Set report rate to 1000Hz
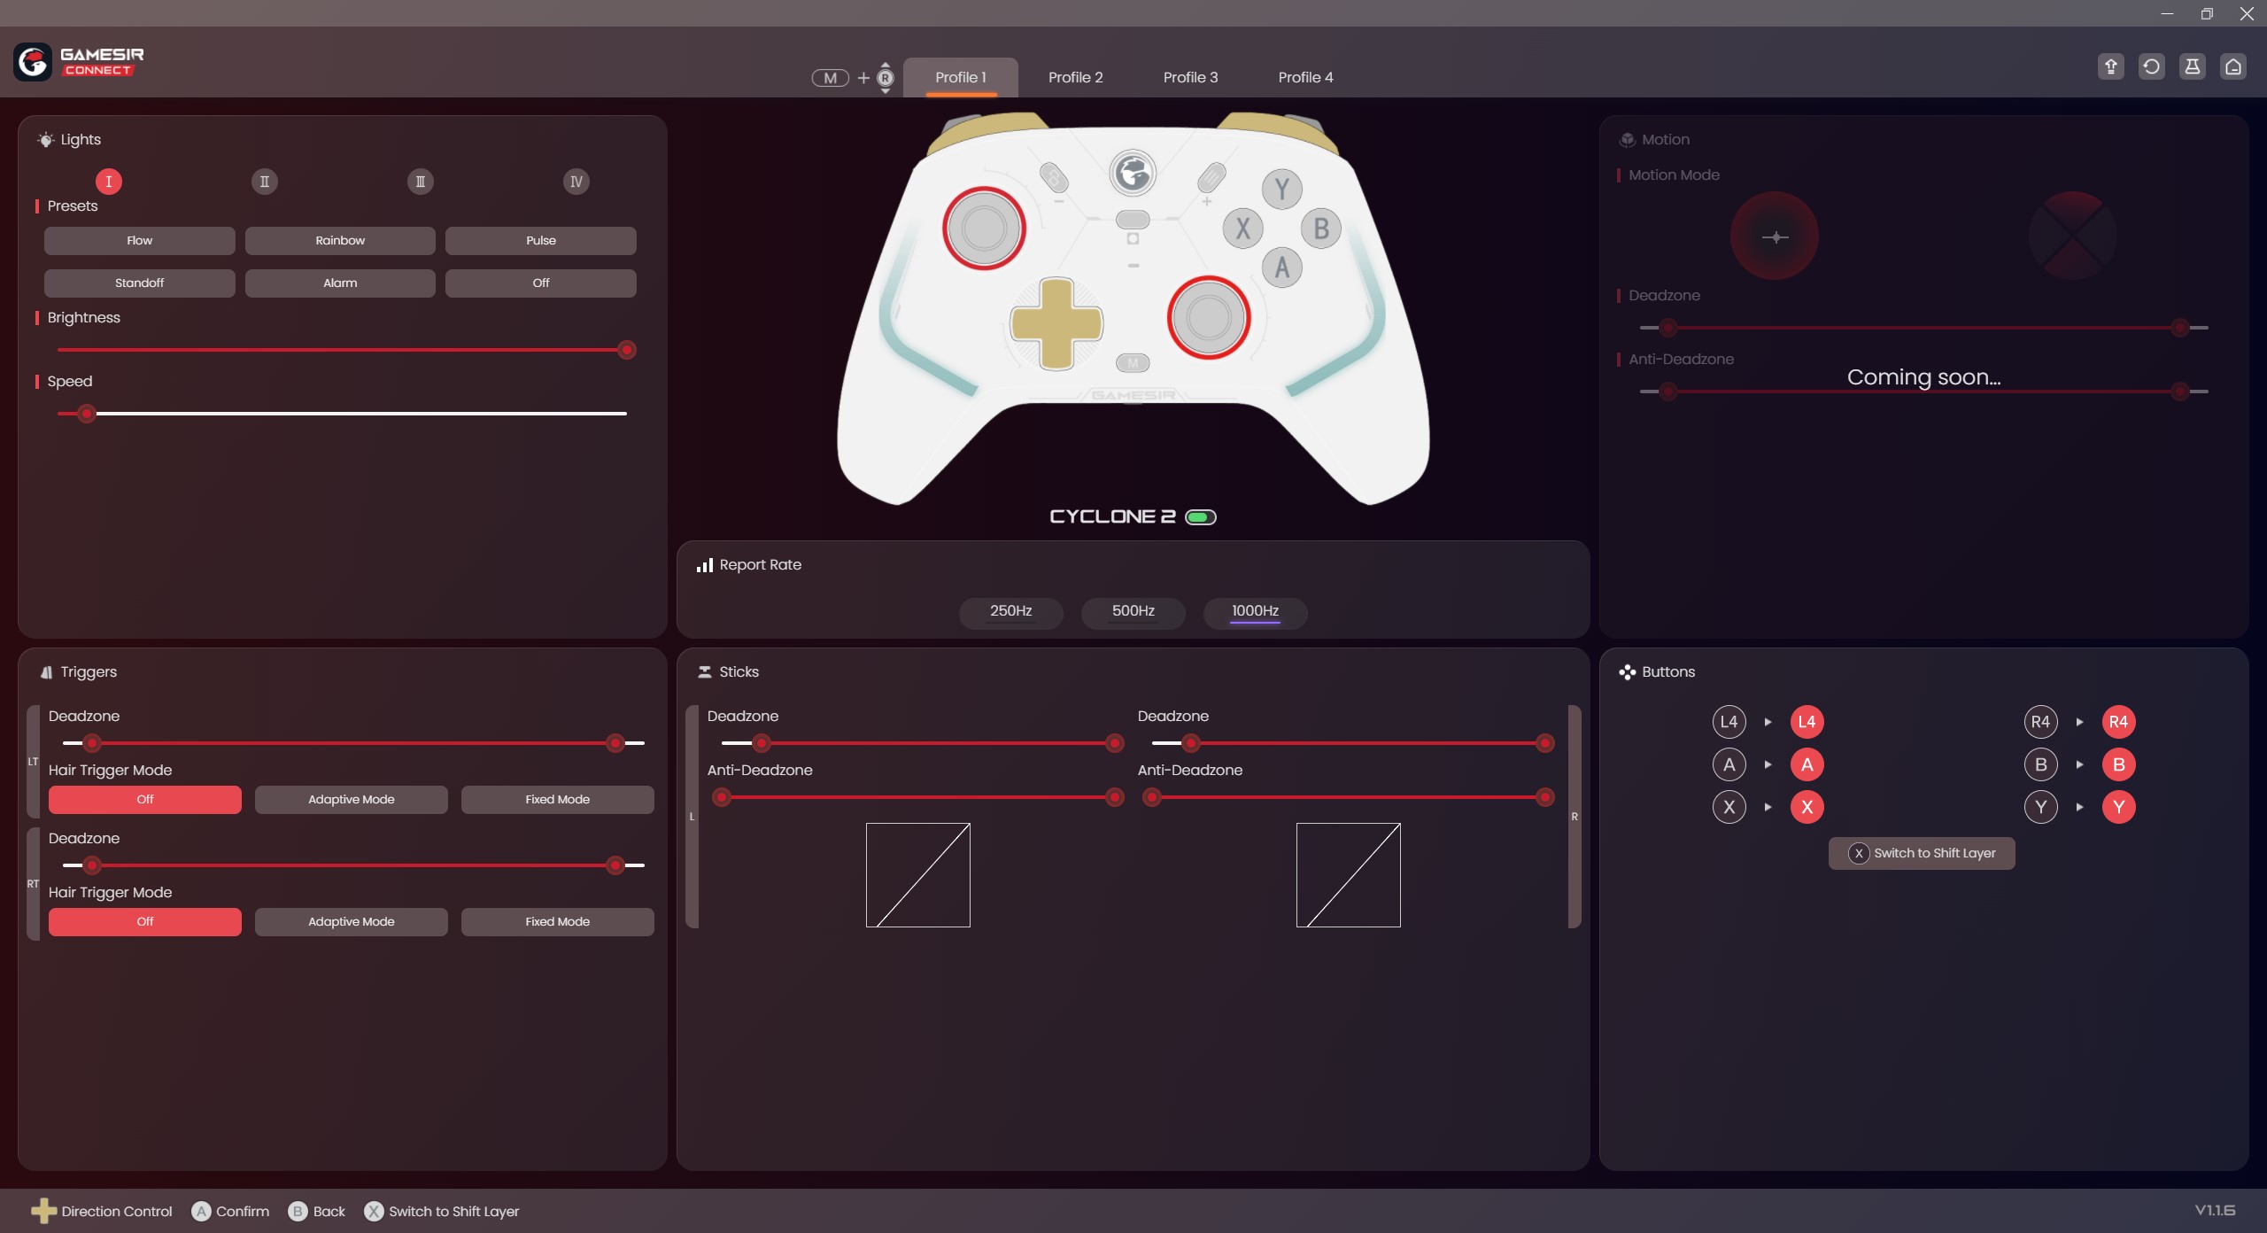This screenshot has height=1233, width=2267. click(x=1256, y=611)
